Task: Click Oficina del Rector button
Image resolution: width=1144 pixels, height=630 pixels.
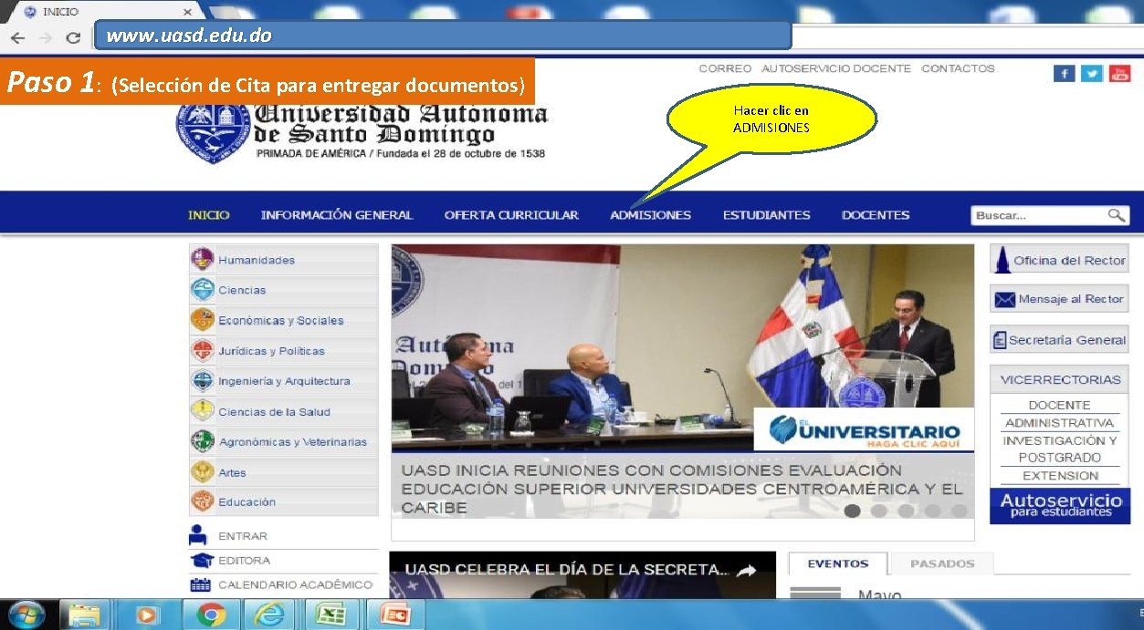Action: (1059, 259)
